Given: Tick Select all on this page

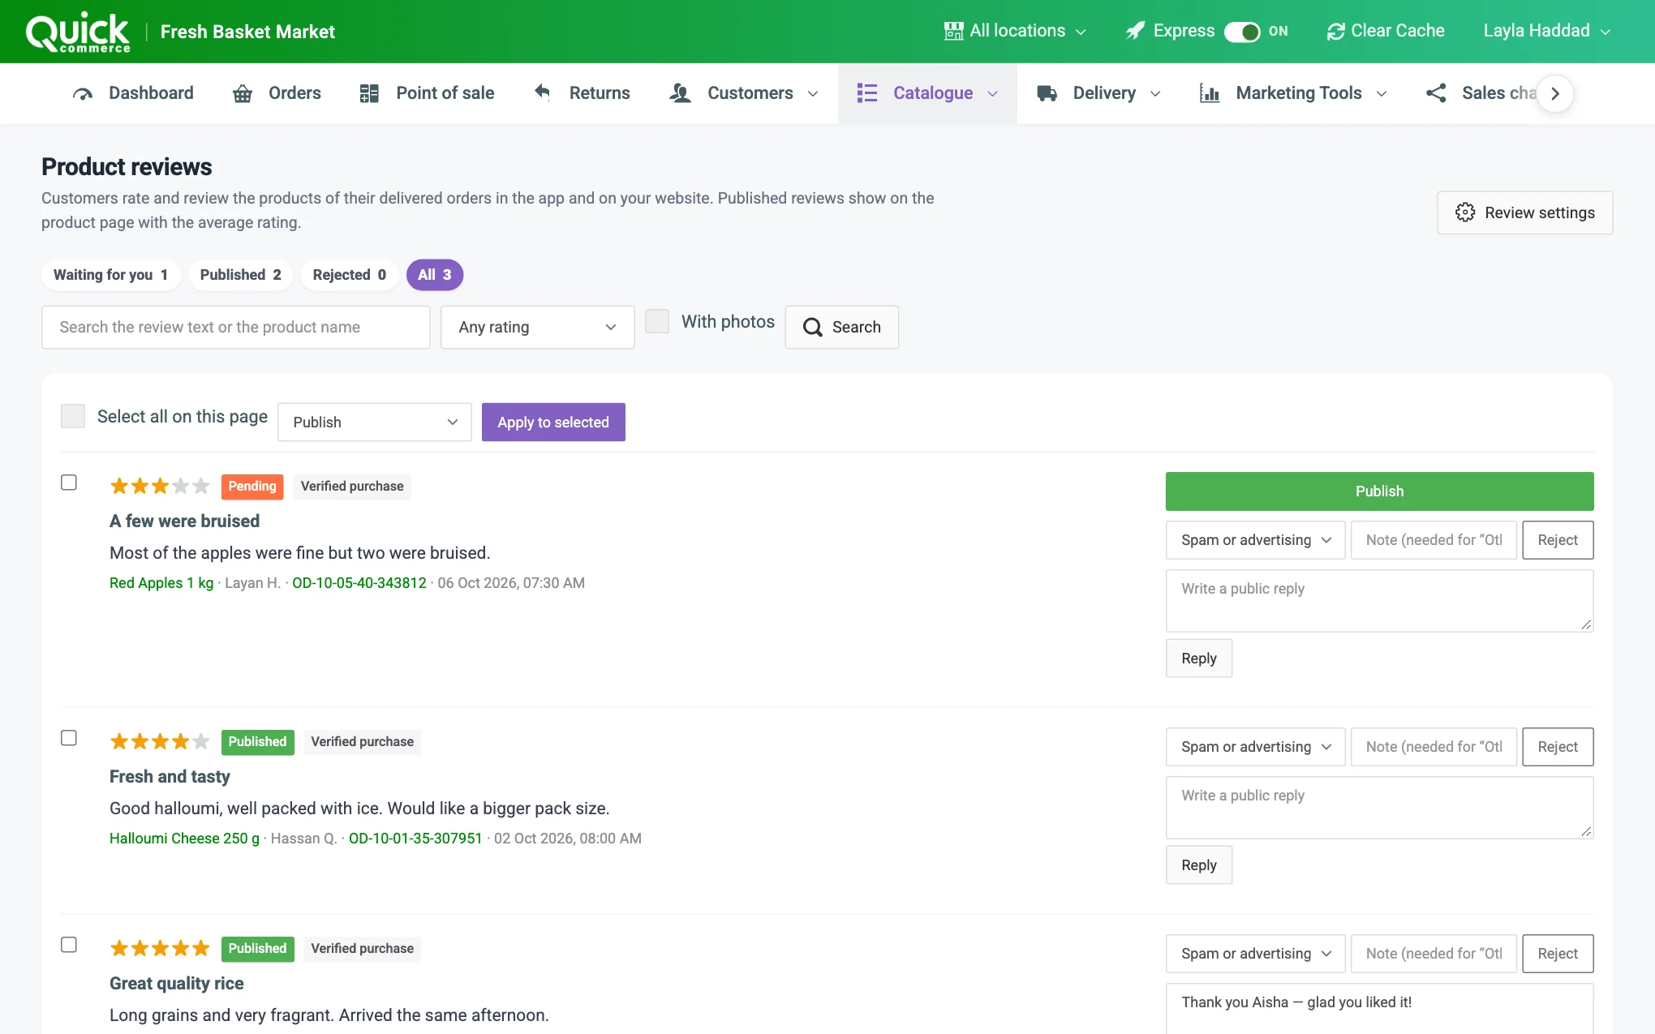Looking at the screenshot, I should [73, 416].
